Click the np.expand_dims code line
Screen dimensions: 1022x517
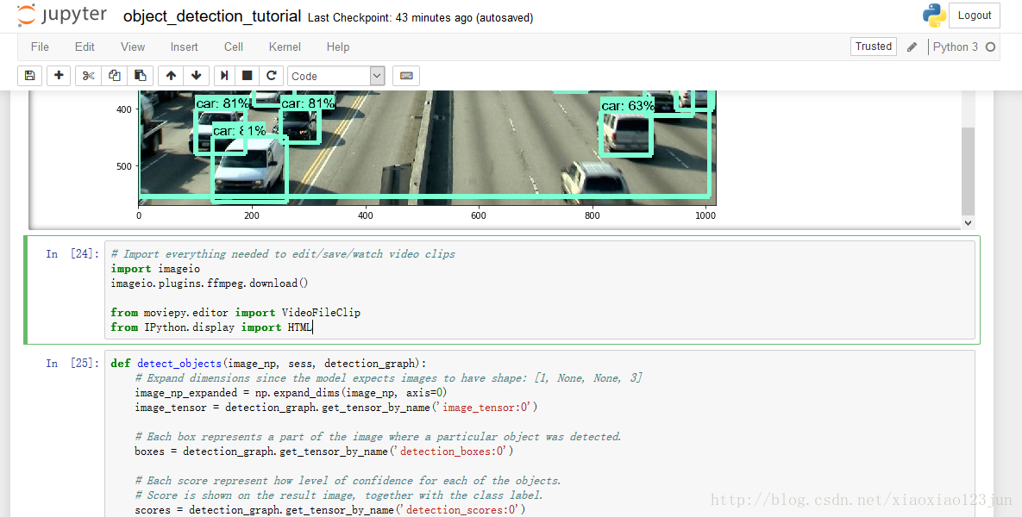(291, 393)
